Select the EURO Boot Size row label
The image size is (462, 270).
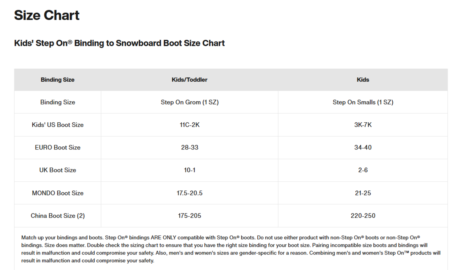pyautogui.click(x=58, y=148)
